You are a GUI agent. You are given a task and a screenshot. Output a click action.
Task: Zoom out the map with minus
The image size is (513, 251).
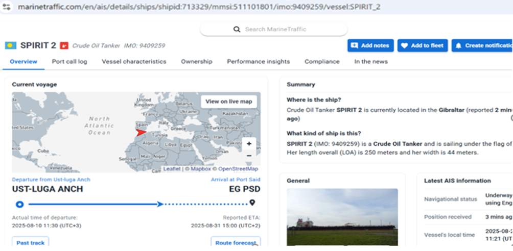click(x=249, y=156)
